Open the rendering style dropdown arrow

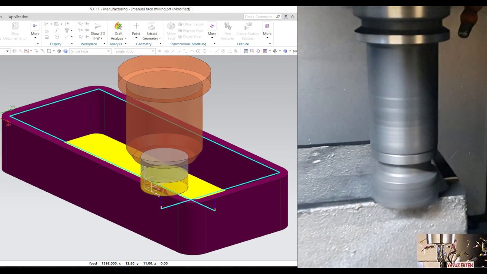[290, 51]
